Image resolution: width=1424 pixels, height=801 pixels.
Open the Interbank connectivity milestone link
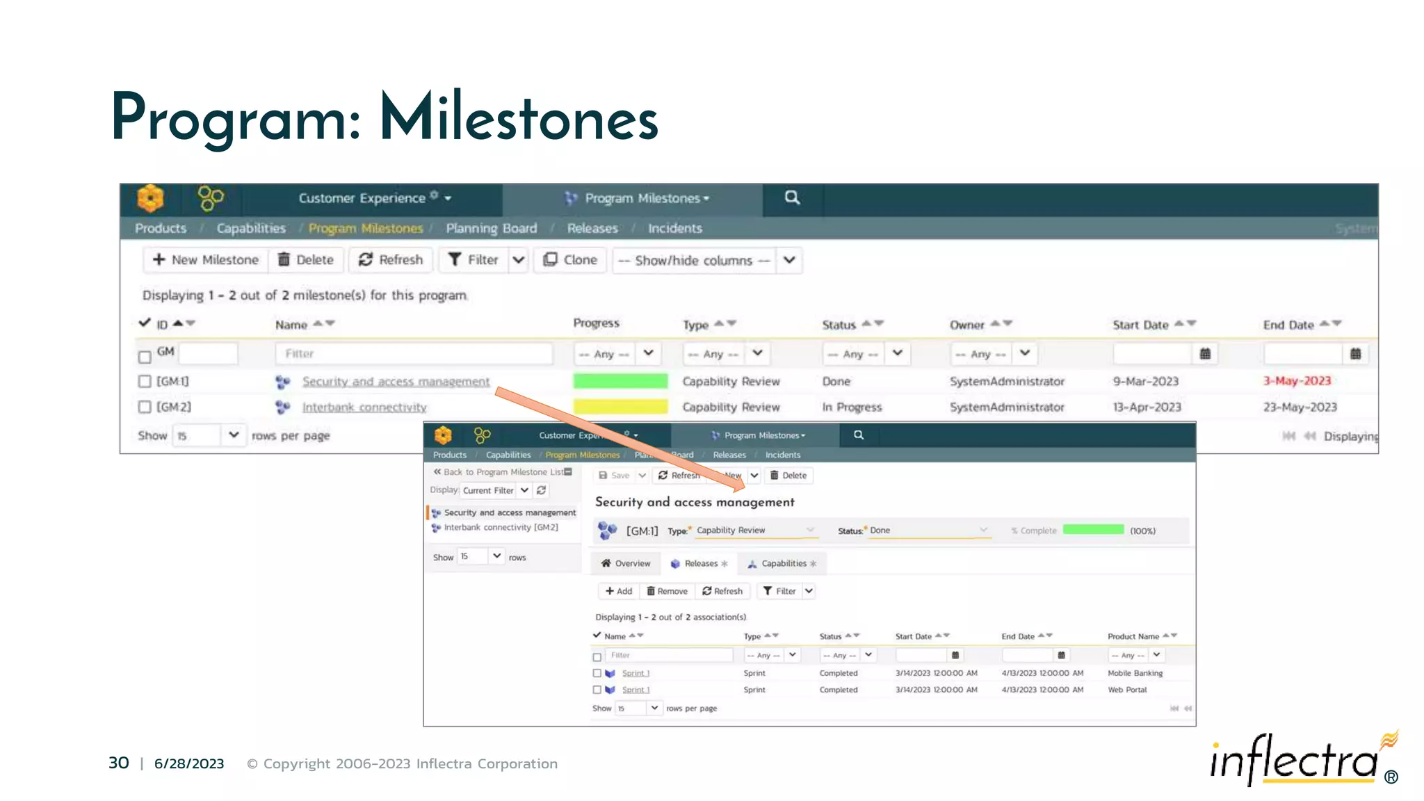[364, 407]
